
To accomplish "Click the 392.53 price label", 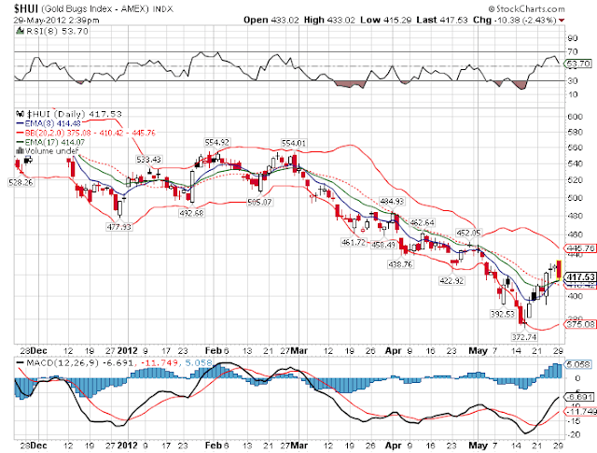I will [x=503, y=314].
